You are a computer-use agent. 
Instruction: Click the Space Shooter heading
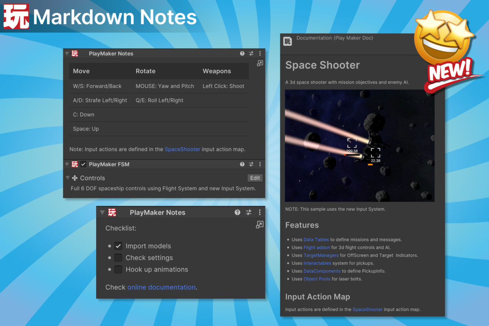pos(323,65)
